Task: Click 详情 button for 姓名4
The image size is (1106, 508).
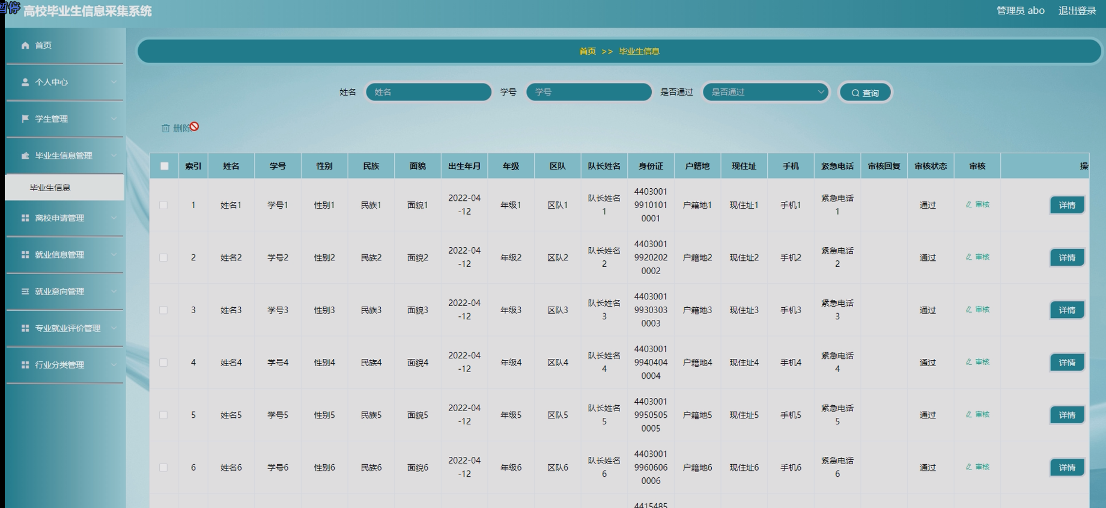Action: [1067, 363]
